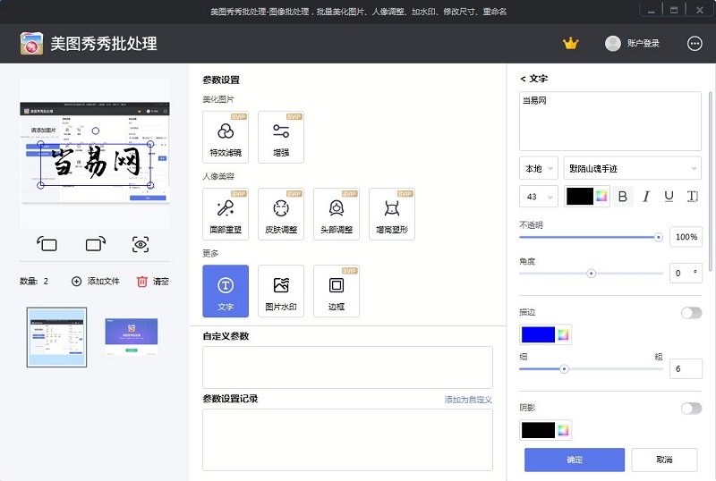
Task: Expand the 本地 font source dropdown
Action: [539, 169]
